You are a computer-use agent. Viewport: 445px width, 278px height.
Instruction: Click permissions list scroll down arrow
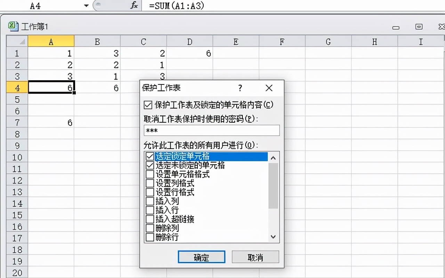(273, 237)
